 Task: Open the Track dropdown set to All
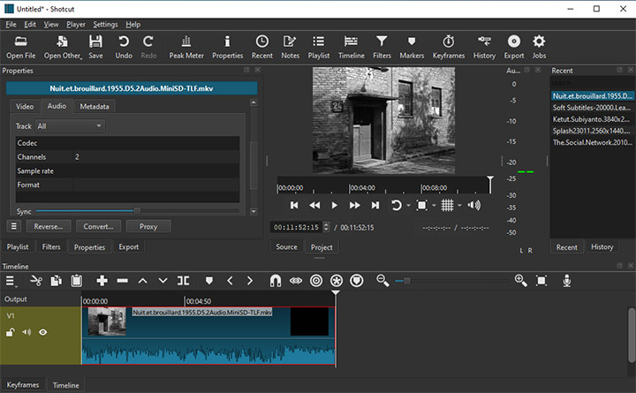[70, 126]
